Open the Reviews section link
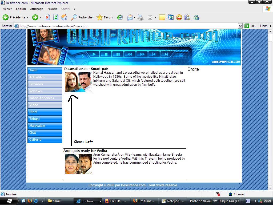Viewport: 273px width, 205px height. click(45, 91)
